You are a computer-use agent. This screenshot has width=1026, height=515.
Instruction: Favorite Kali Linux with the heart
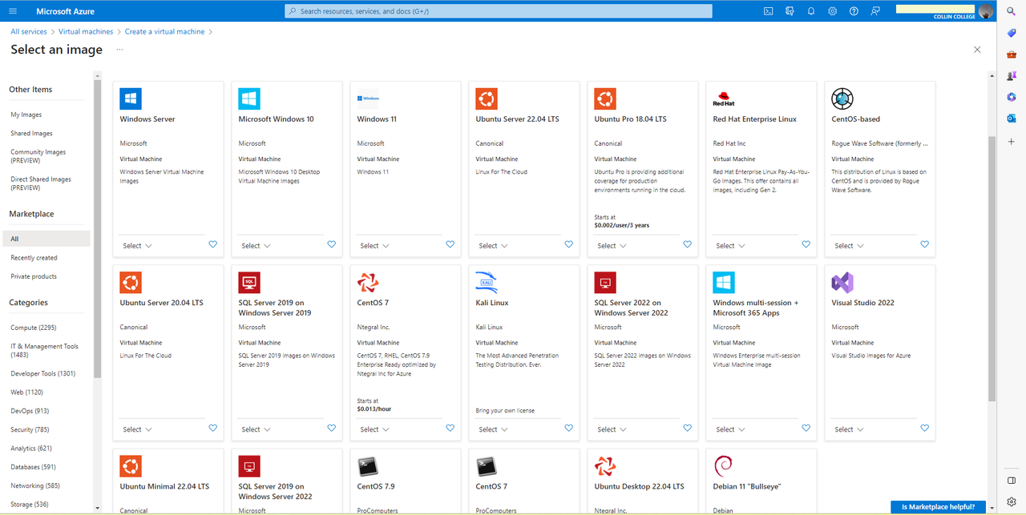(x=568, y=428)
